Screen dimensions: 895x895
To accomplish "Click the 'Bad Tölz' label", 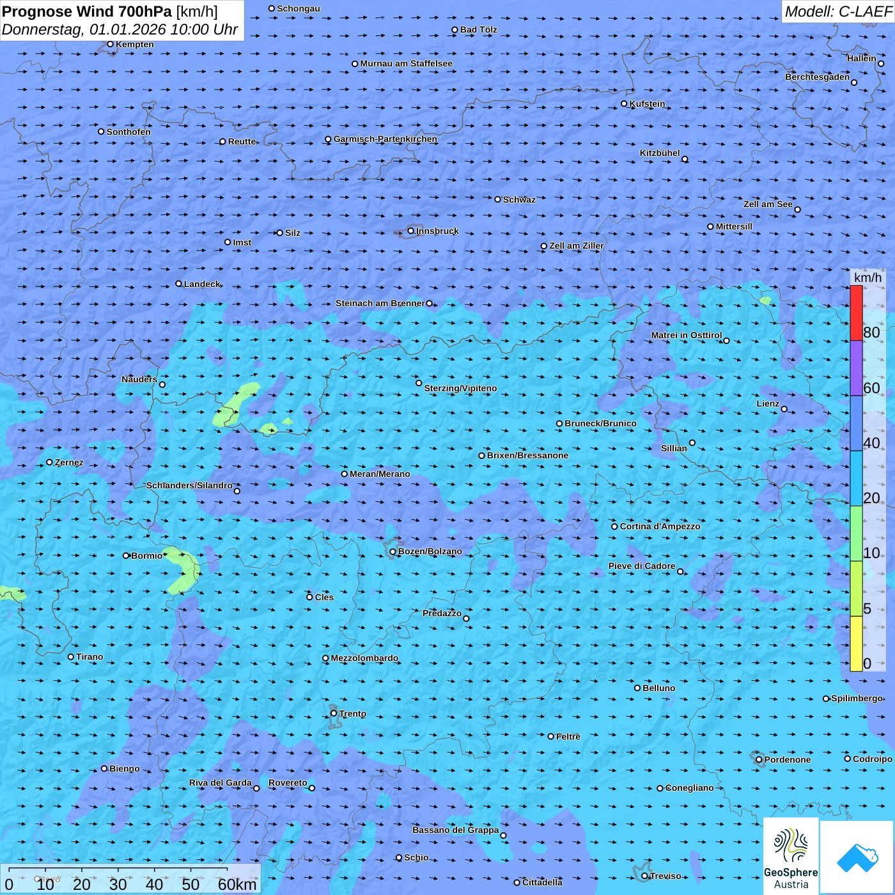I will (x=479, y=29).
